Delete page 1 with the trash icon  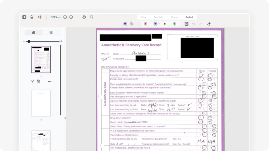pos(38,82)
